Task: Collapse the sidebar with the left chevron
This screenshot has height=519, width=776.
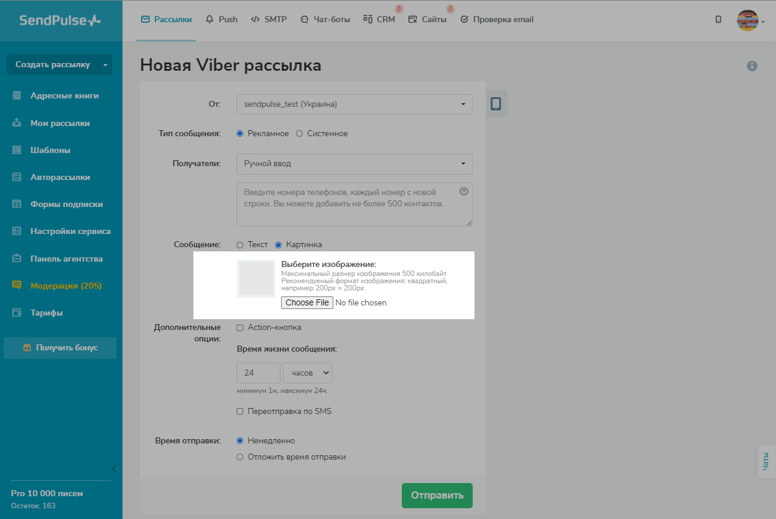Action: pyautogui.click(x=114, y=469)
